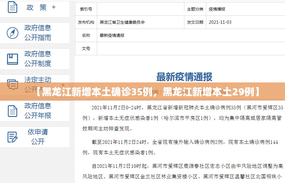
Task: Click the compass icon for 公开指南
Action: pyautogui.click(x=13, y=33)
